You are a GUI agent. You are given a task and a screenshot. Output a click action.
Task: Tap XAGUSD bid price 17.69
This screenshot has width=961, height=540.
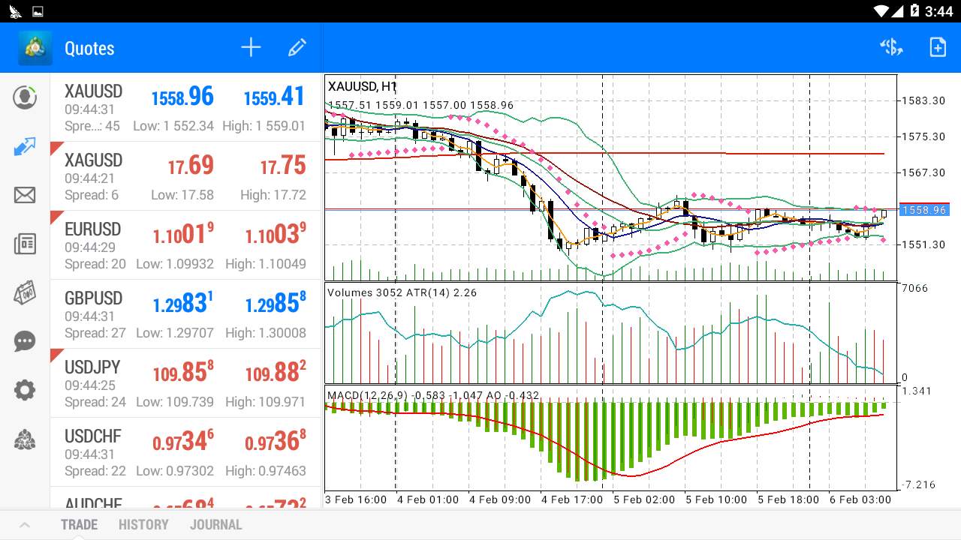pos(191,165)
